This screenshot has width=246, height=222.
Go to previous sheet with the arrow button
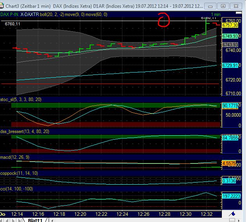coord(7,220)
